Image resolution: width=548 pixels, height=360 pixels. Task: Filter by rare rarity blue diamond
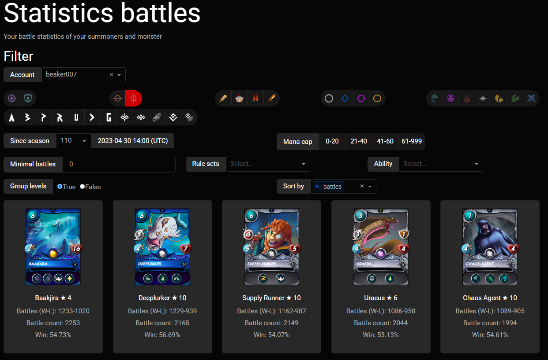pyautogui.click(x=345, y=99)
